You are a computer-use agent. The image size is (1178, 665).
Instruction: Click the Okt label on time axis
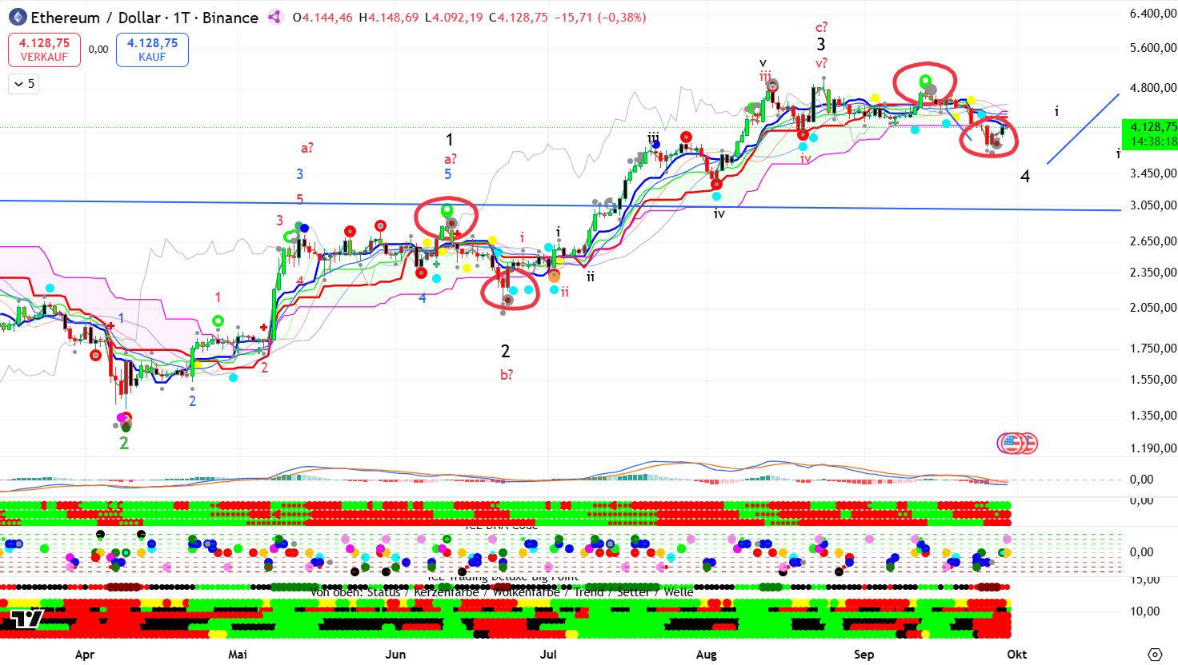coord(1016,654)
